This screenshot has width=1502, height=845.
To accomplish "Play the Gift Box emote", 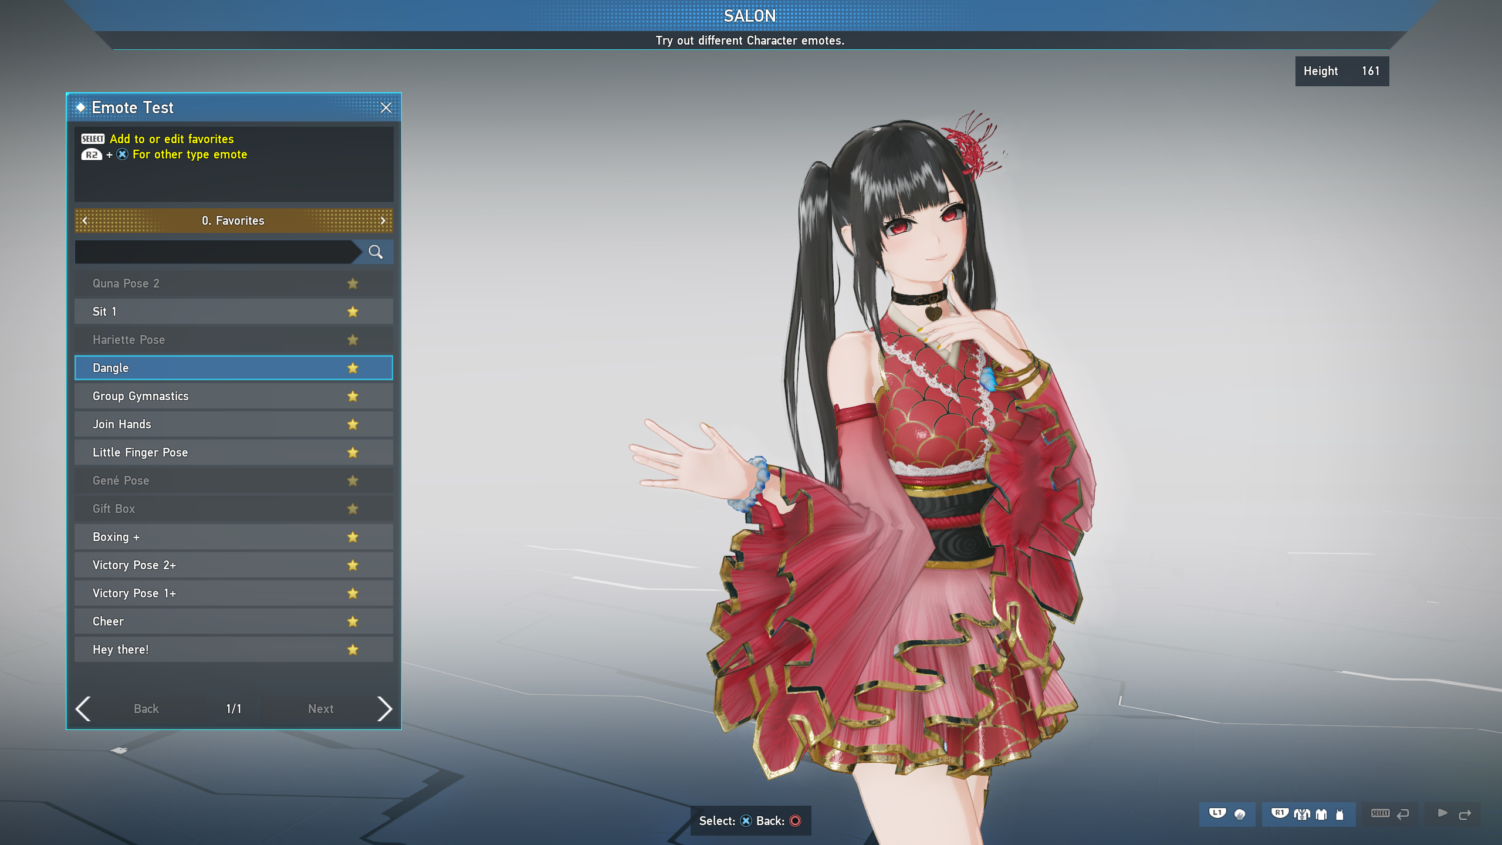I will point(234,509).
